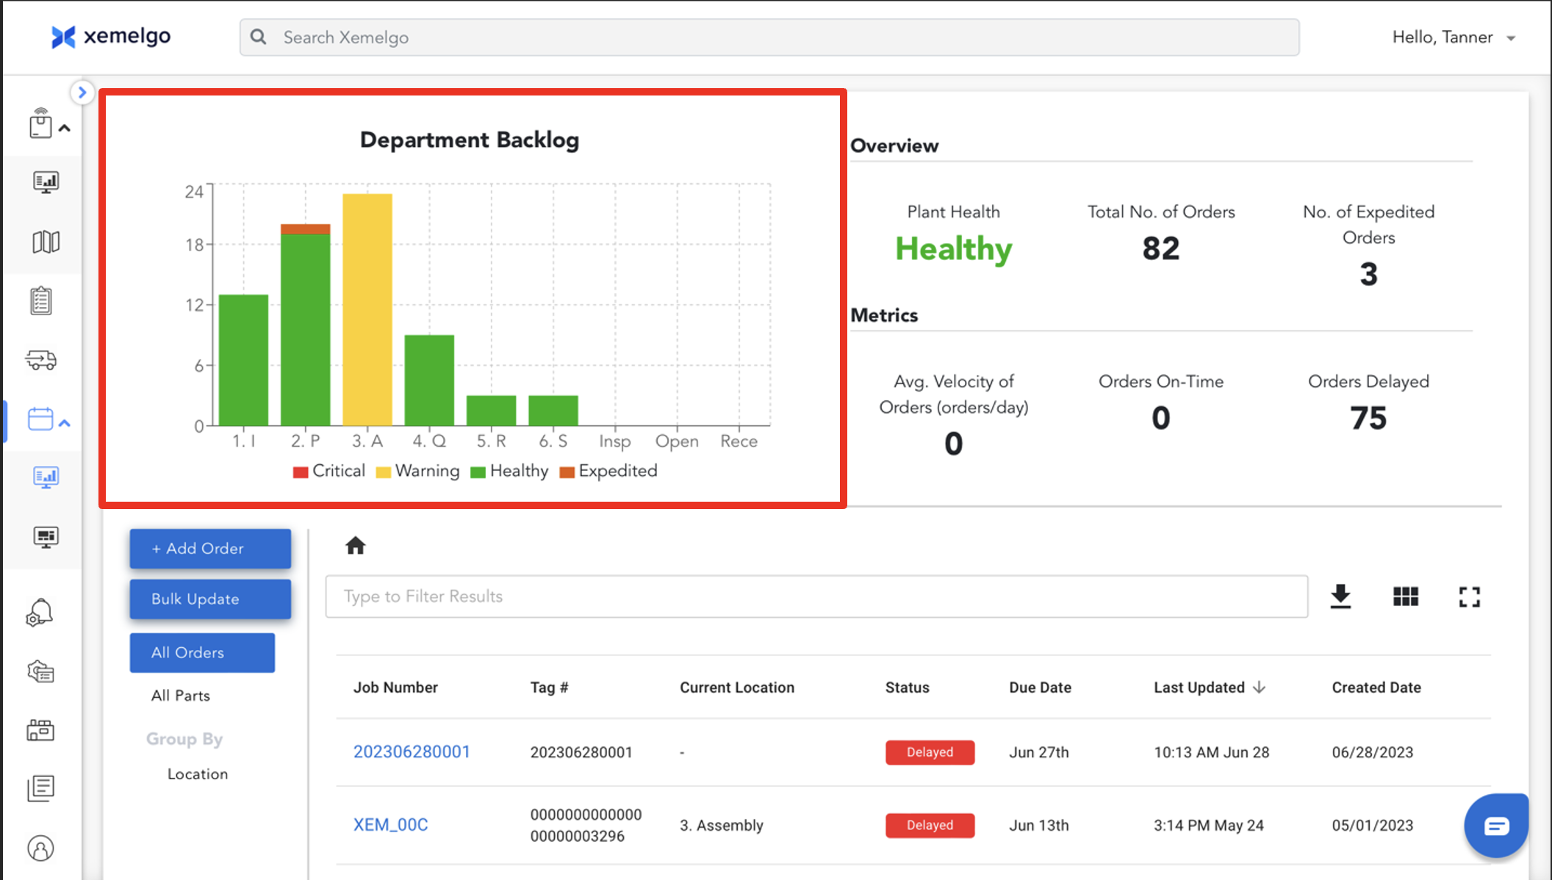Enter fullscreen with the expand icon
This screenshot has width=1552, height=880.
(x=1469, y=596)
